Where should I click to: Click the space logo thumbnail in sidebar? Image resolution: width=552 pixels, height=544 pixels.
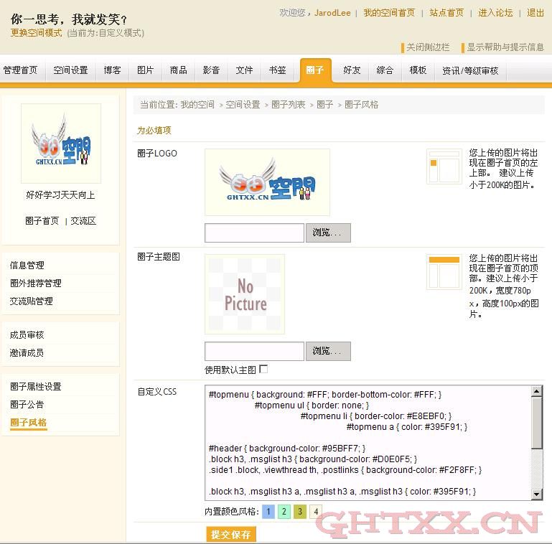point(61,143)
